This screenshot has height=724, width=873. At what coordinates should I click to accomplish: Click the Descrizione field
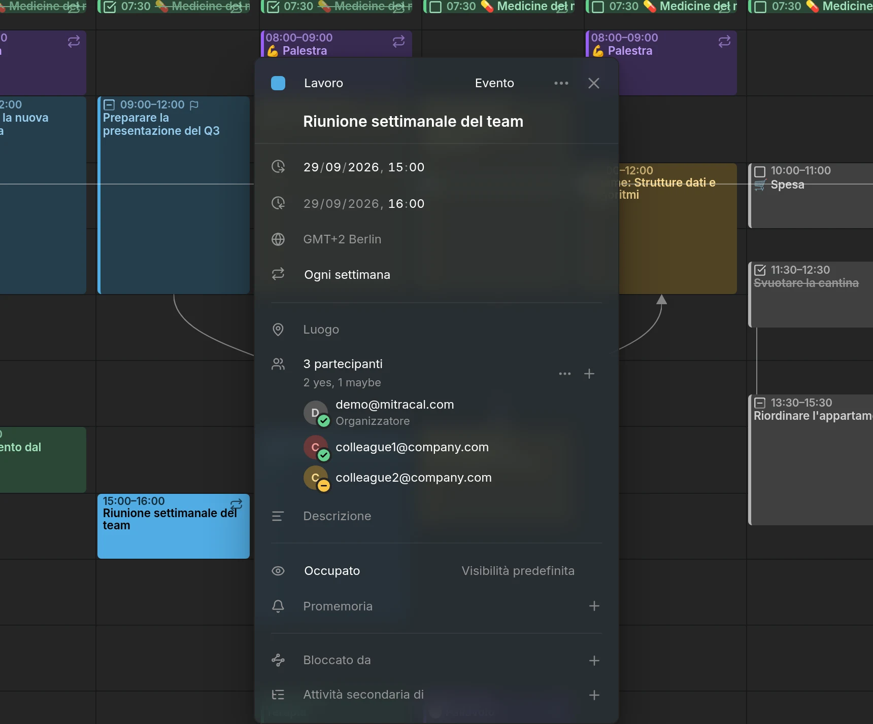pos(337,516)
